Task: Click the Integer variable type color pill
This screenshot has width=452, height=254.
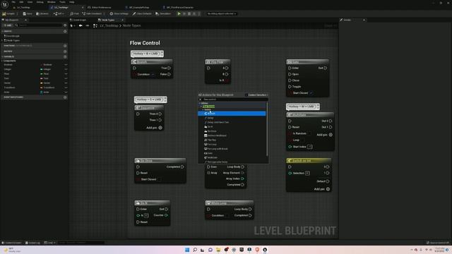Action: point(42,69)
